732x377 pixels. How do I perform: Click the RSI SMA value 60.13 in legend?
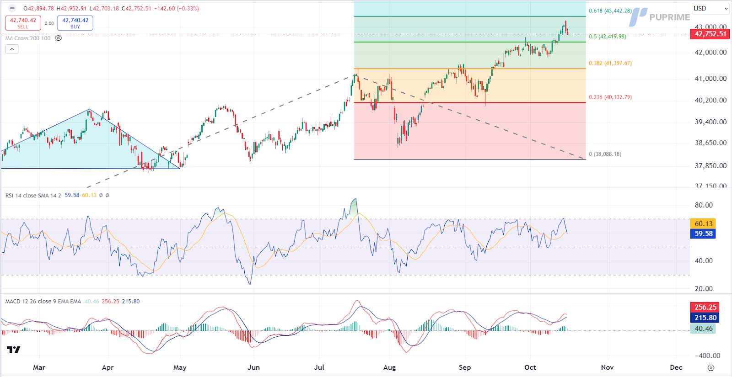(x=89, y=195)
